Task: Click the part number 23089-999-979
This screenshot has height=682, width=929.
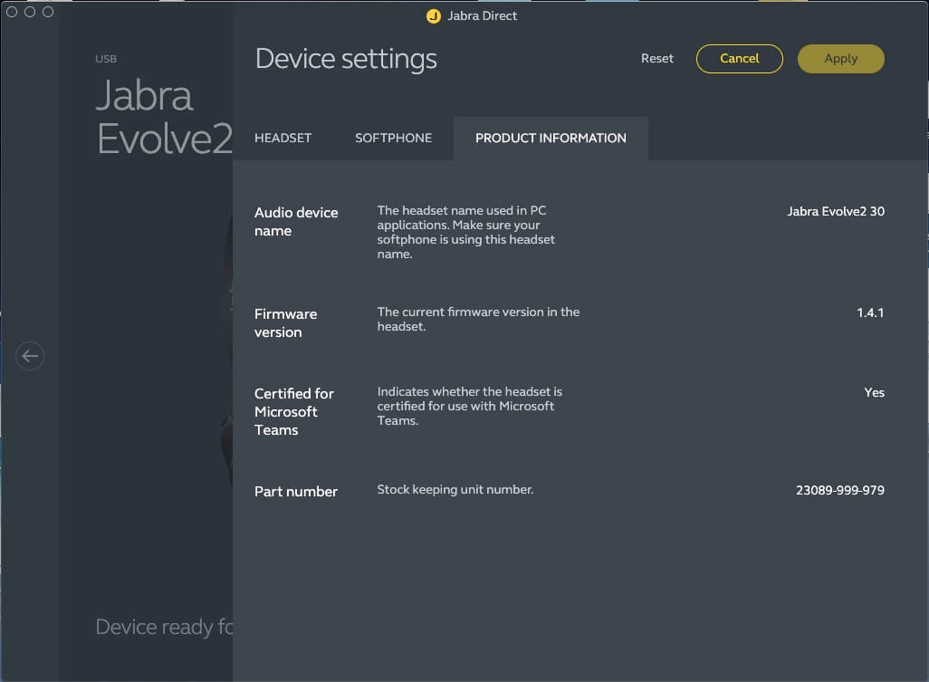Action: click(839, 491)
